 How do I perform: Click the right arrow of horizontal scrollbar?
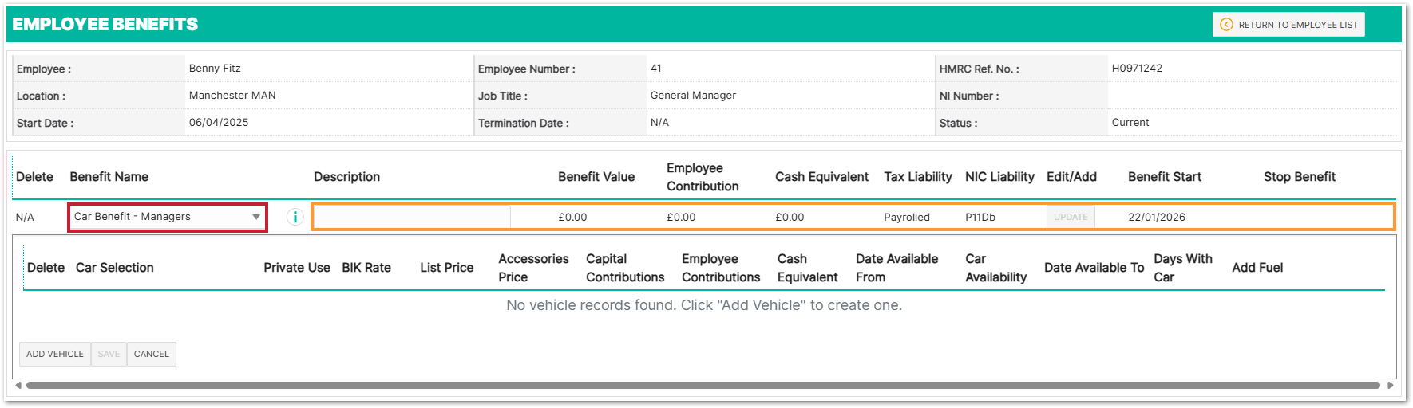[1390, 386]
